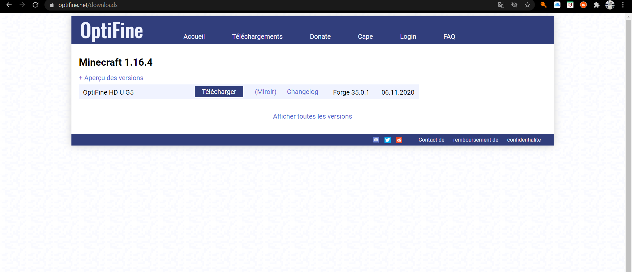This screenshot has width=632, height=272.
Task: Open the (Miroir) download link
Action: click(266, 92)
